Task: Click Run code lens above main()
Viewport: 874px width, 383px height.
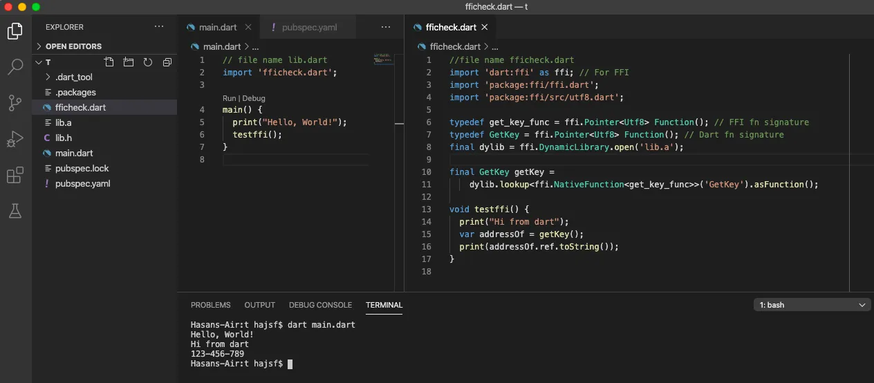Action: [x=230, y=98]
